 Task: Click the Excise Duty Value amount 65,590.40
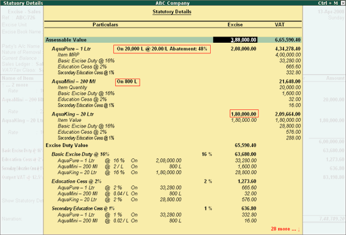point(245,145)
